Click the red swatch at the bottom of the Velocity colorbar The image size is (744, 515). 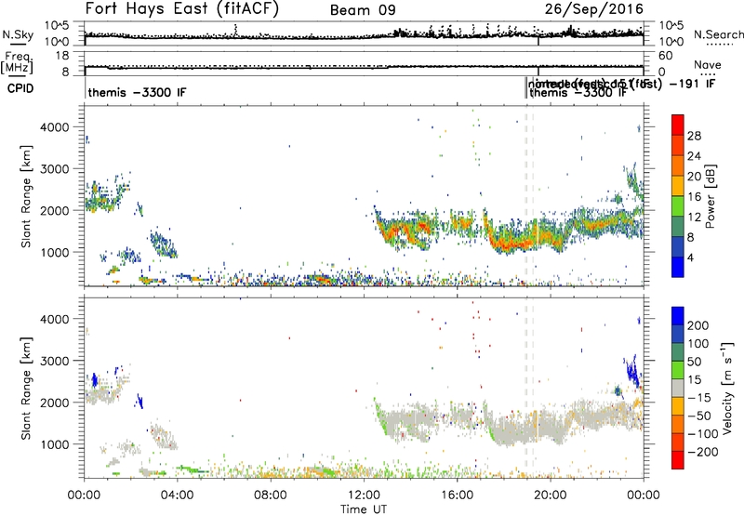pos(678,460)
